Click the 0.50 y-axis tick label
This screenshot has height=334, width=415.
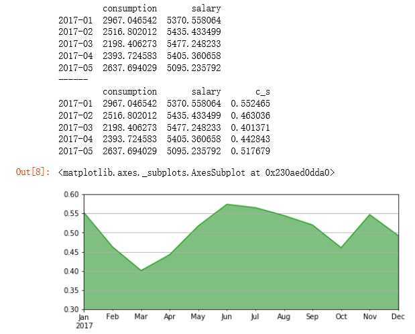click(x=72, y=233)
